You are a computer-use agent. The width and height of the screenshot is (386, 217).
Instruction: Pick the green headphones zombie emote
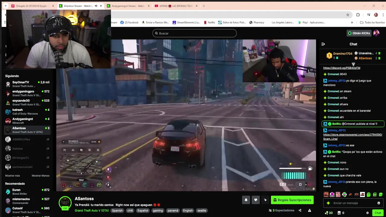pos(344,194)
